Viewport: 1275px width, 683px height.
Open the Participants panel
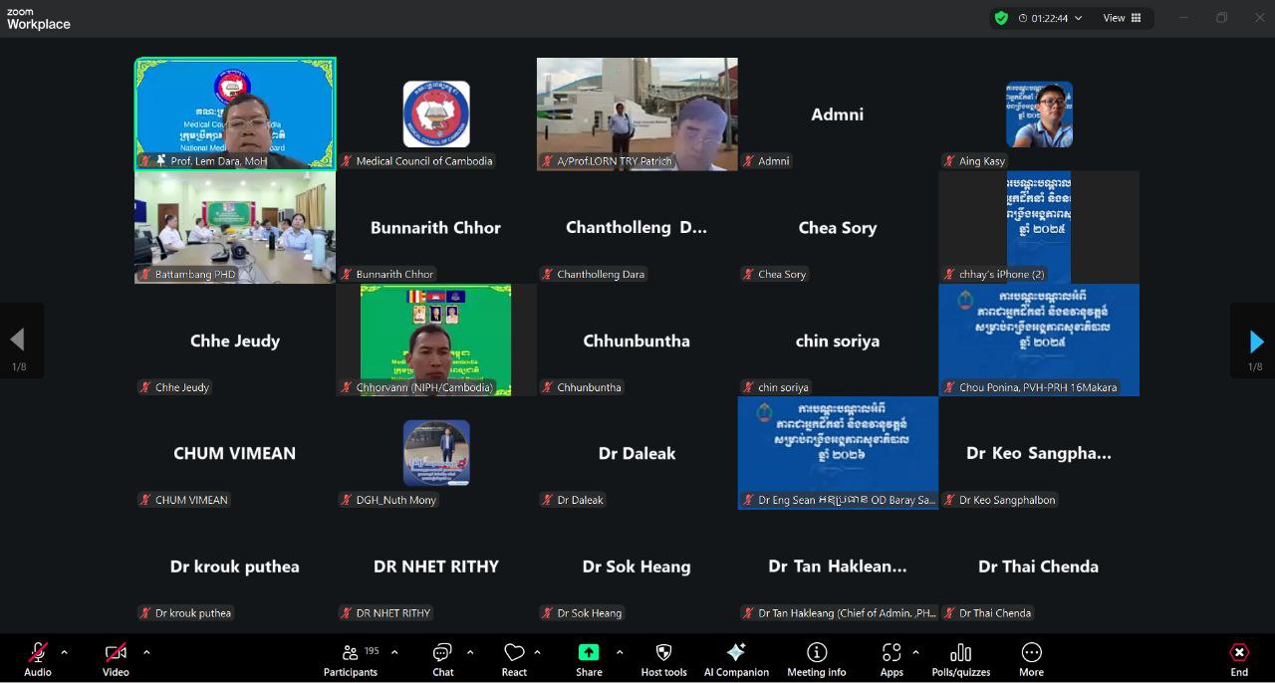coord(351,658)
